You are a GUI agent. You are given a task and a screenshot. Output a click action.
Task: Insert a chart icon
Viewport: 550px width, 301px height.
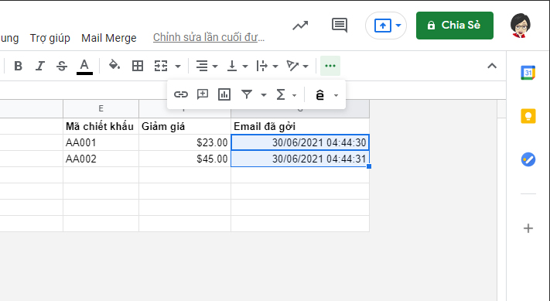coord(224,94)
